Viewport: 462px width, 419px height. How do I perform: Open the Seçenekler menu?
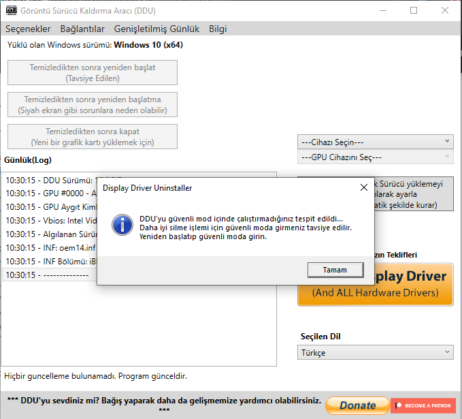click(28, 29)
